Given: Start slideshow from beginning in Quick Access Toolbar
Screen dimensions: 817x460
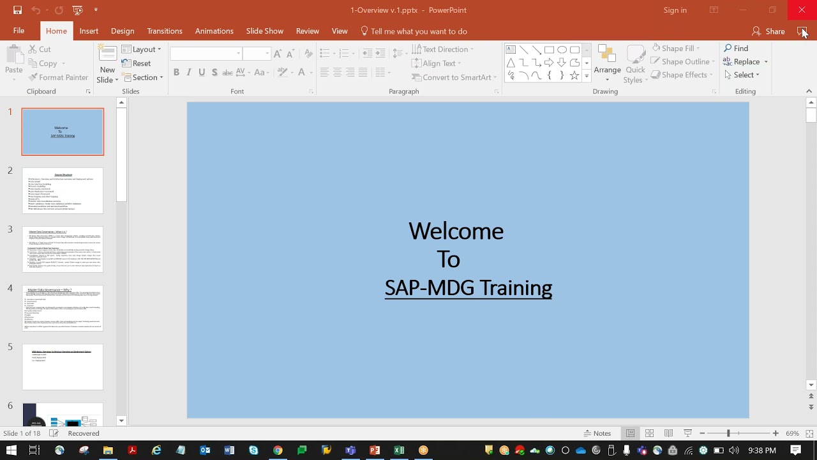Looking at the screenshot, I should [x=78, y=10].
